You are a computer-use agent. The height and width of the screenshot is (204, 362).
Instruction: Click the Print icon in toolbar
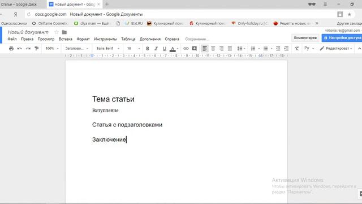coord(11,49)
